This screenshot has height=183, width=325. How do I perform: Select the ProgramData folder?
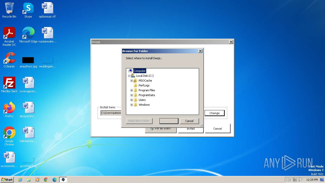[147, 95]
